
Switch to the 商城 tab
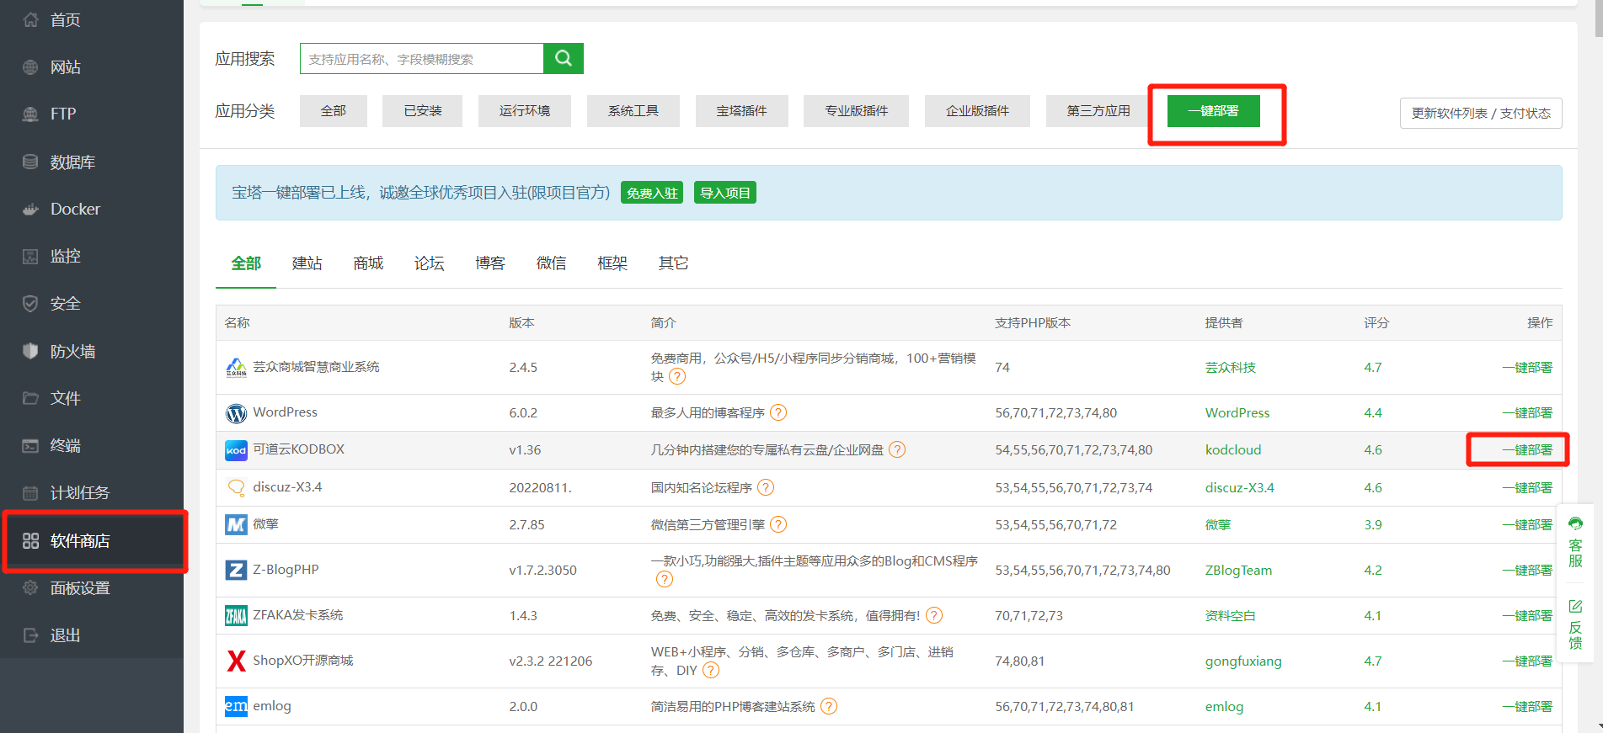368,263
